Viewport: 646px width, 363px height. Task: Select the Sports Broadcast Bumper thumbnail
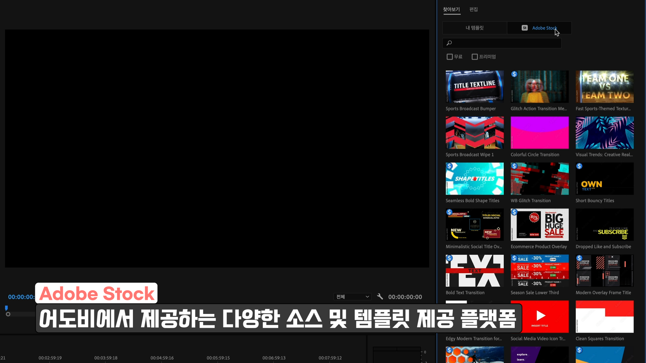[474, 87]
